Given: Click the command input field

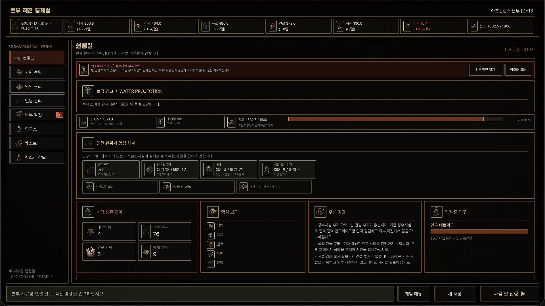Looking at the screenshot, I should (x=200, y=294).
